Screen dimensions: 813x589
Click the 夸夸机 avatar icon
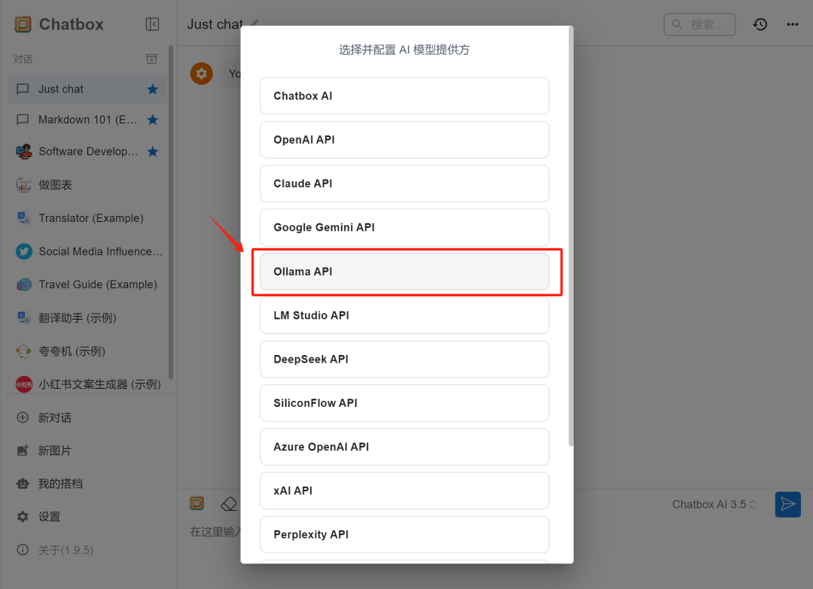[24, 351]
